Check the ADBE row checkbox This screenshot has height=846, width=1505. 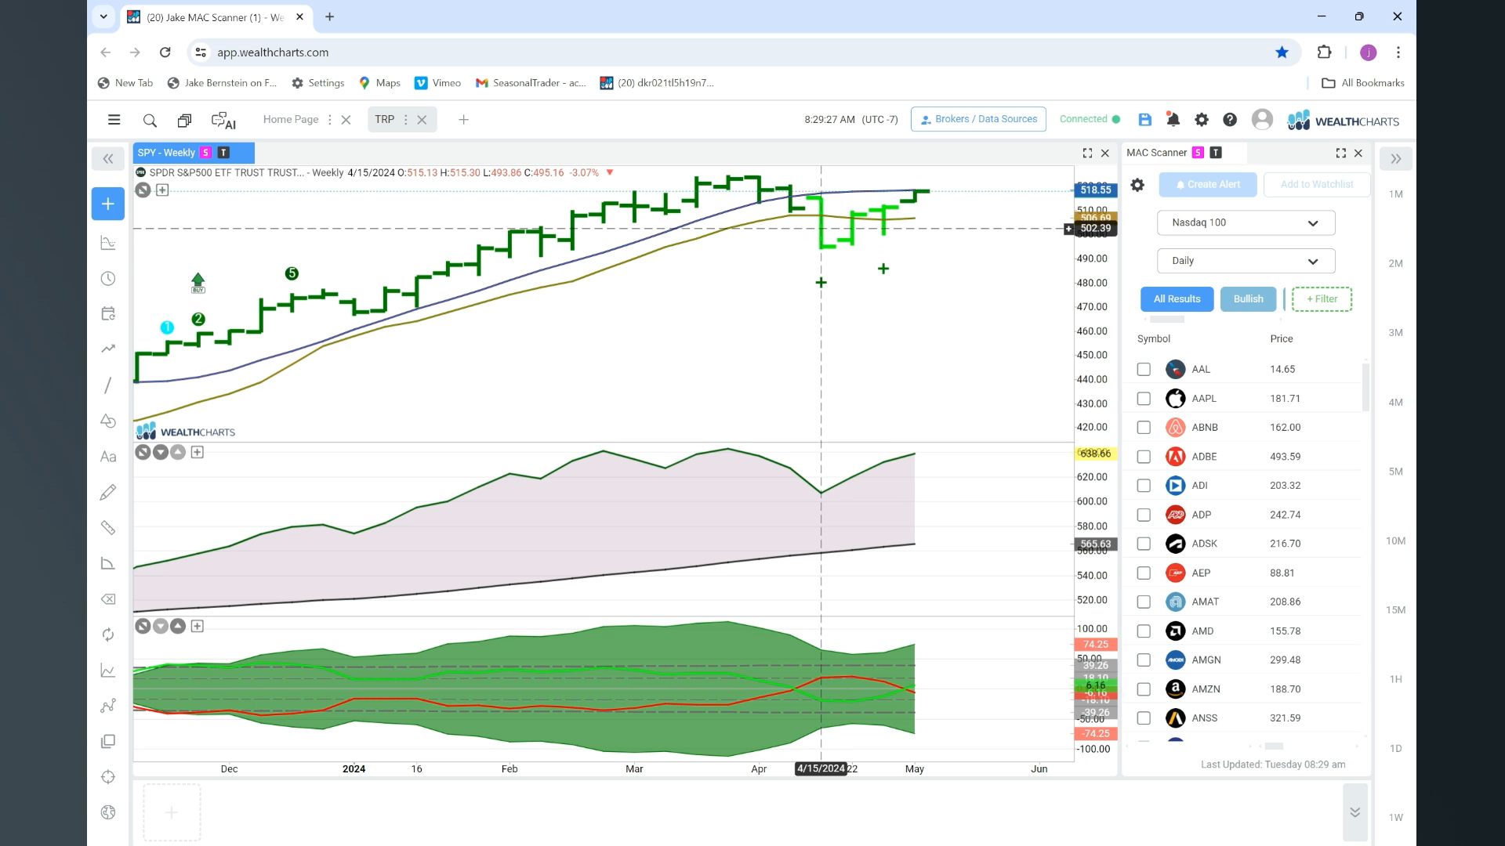1144,457
